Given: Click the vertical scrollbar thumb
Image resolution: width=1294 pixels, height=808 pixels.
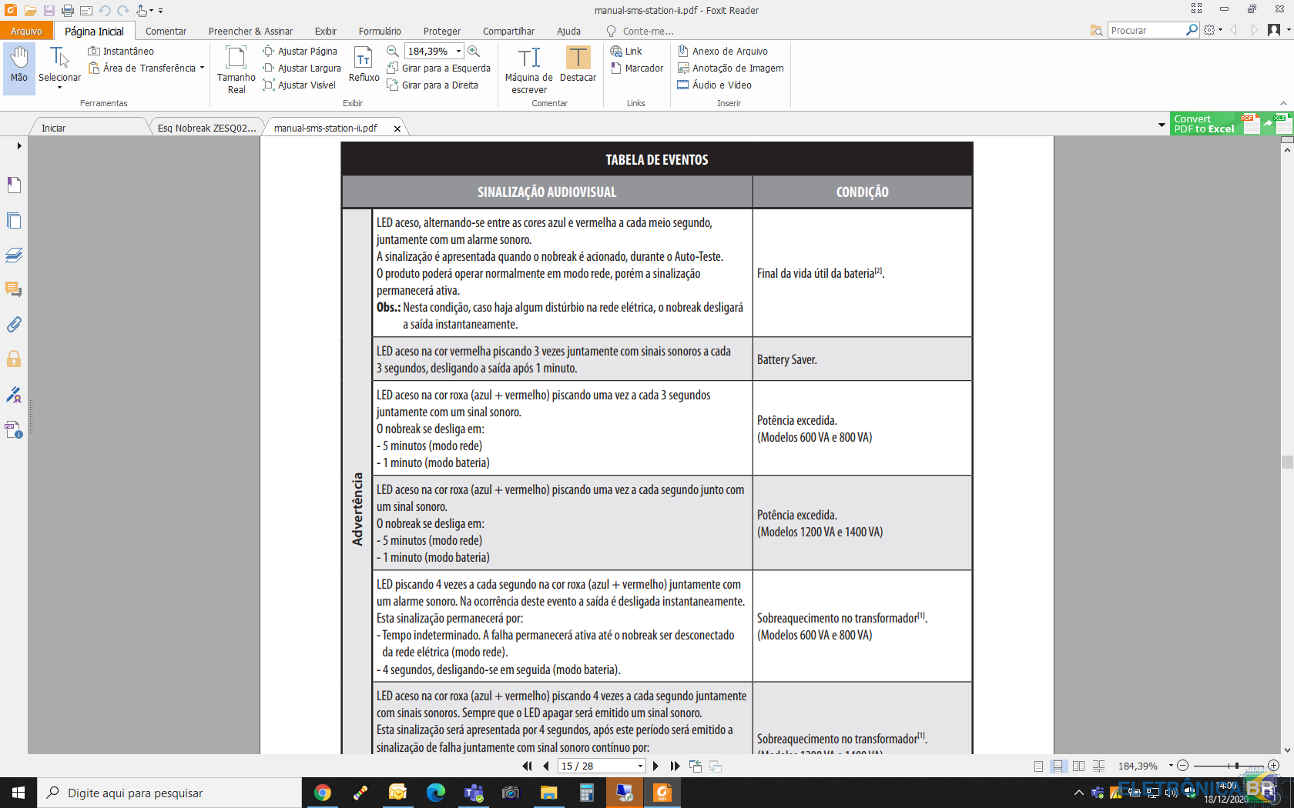Looking at the screenshot, I should 1287,462.
